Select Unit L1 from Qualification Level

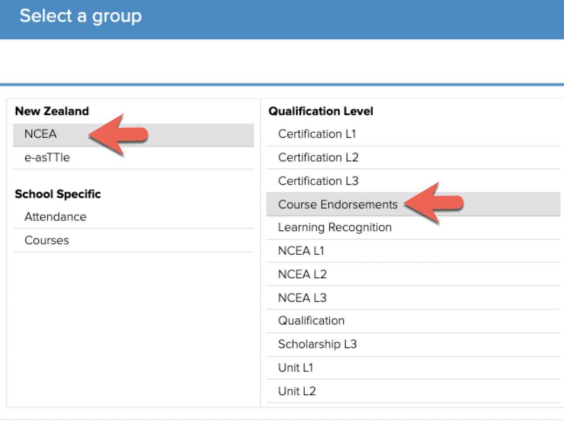tap(296, 368)
